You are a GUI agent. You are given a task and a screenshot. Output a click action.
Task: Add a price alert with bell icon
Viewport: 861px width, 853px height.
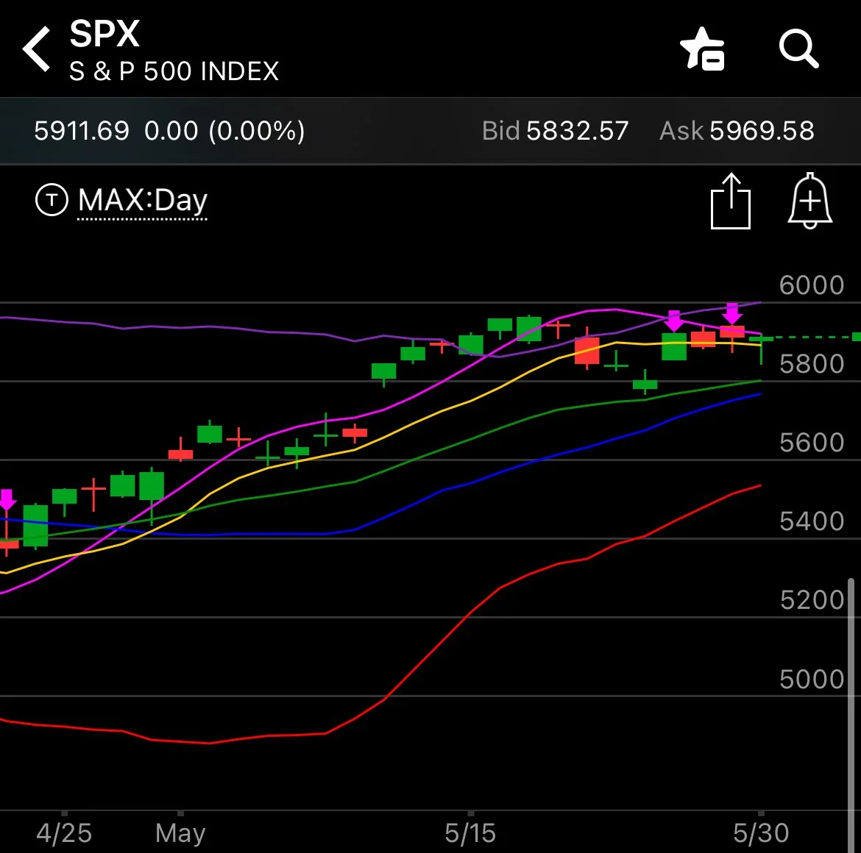tap(810, 201)
